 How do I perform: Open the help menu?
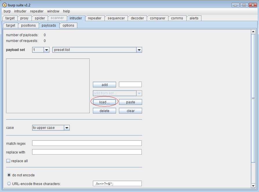[66, 11]
